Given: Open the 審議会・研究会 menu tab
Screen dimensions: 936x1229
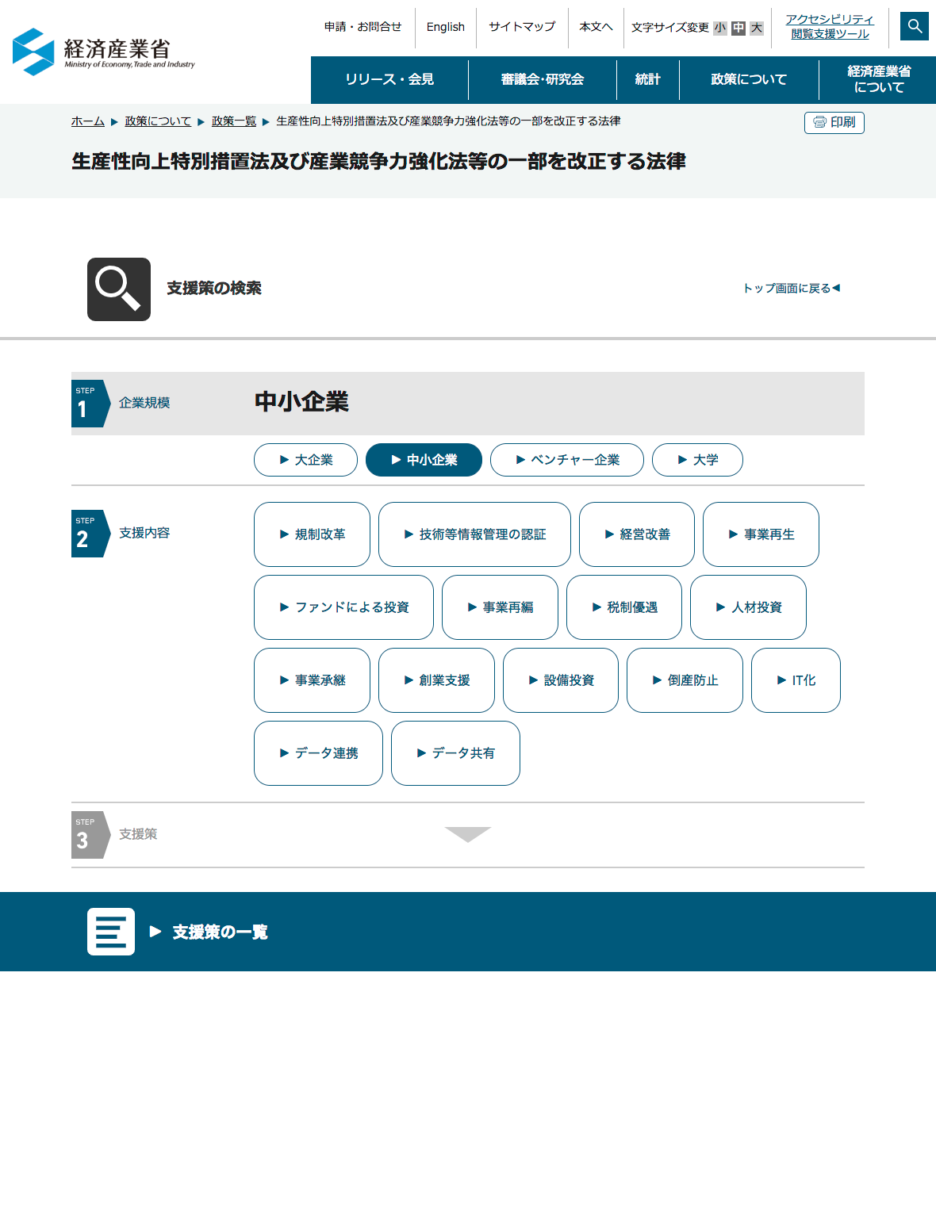Looking at the screenshot, I should click(543, 79).
